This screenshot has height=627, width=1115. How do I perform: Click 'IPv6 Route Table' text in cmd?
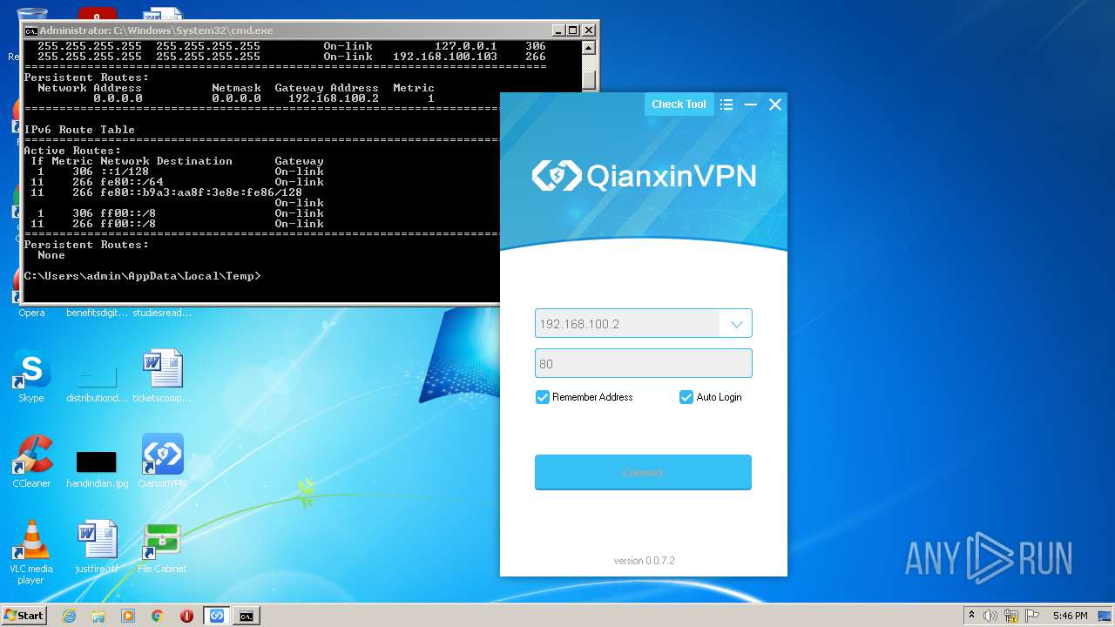tap(79, 130)
